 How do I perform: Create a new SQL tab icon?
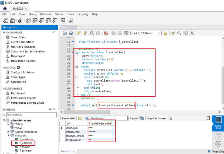click(x=6, y=20)
